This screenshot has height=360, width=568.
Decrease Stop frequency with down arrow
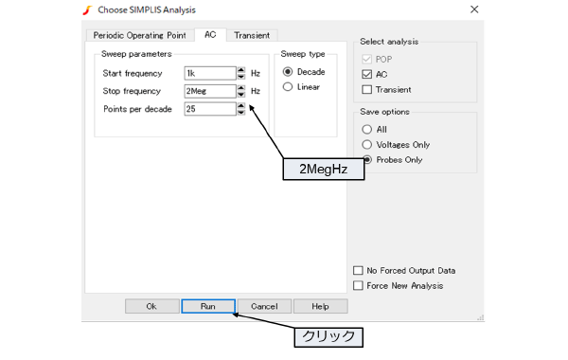241,94
